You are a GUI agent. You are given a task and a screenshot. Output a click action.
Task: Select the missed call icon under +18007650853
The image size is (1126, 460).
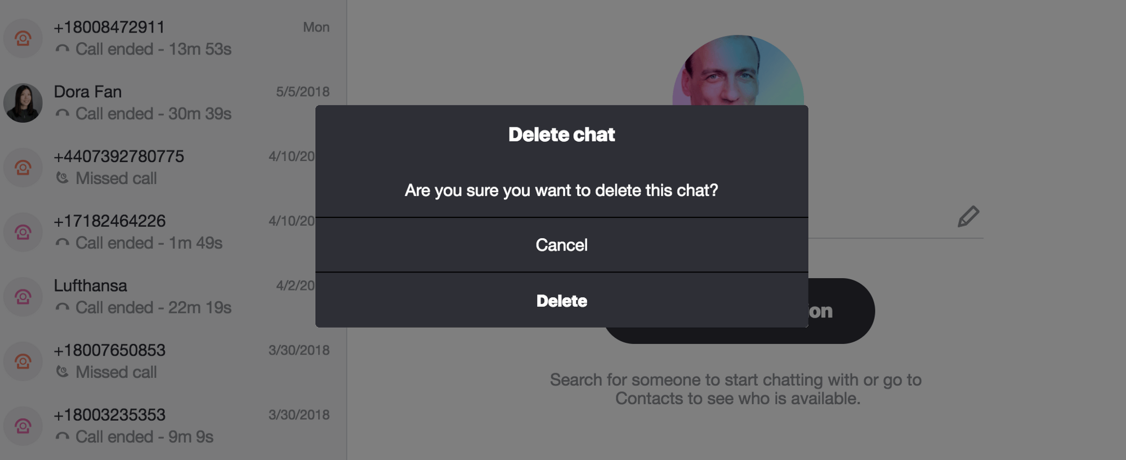[x=62, y=372]
